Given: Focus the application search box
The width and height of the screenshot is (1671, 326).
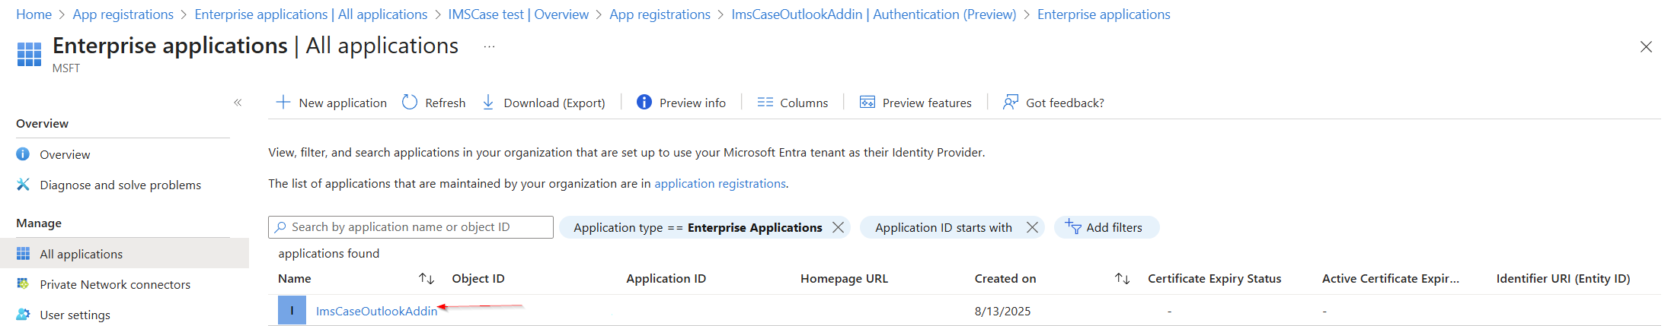Looking at the screenshot, I should (x=411, y=227).
